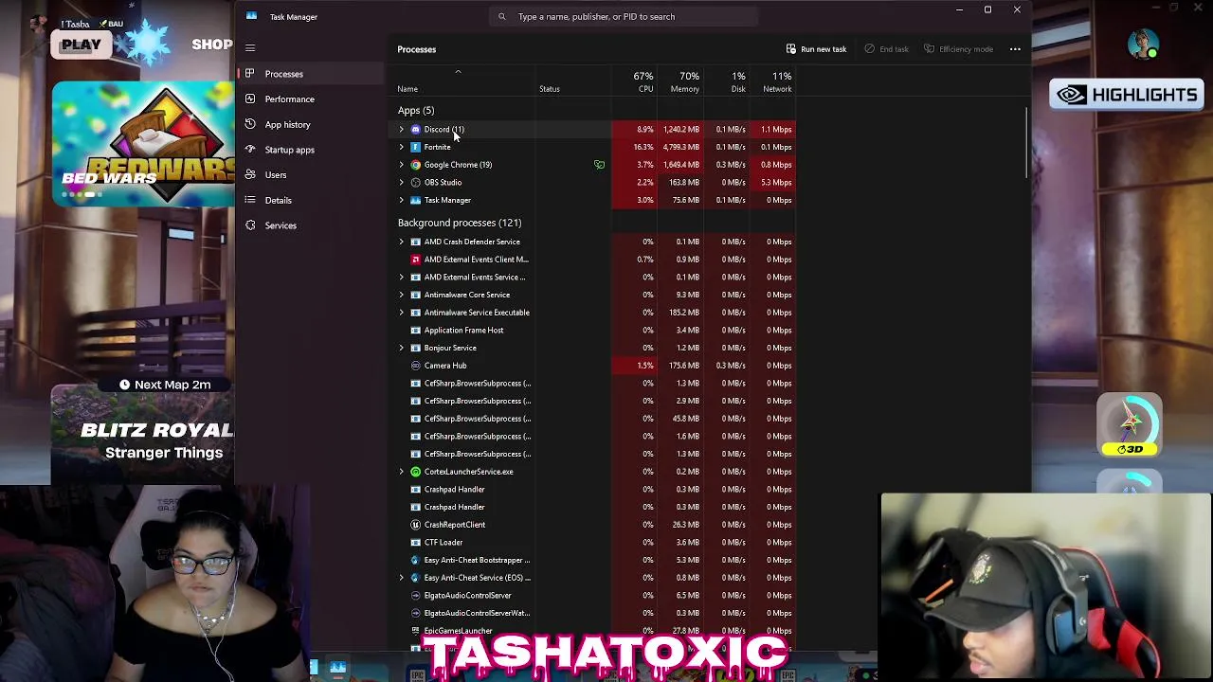The height and width of the screenshot is (682, 1213).
Task: Click the Task Manager title bar app icon
Action: 251,16
